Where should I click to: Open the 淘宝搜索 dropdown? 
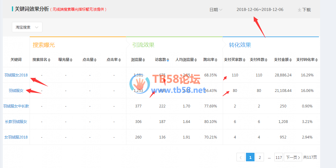click(27, 27)
